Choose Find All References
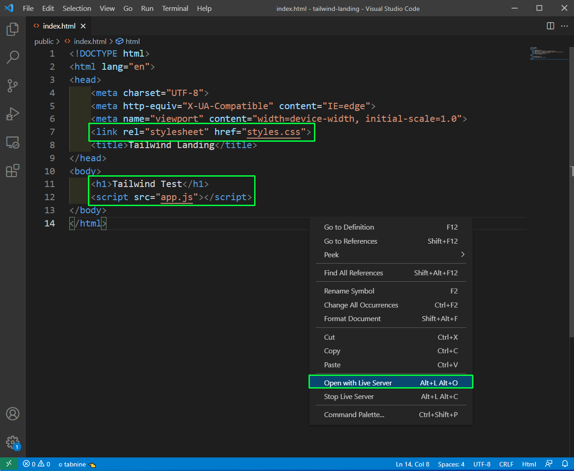 pyautogui.click(x=391, y=273)
